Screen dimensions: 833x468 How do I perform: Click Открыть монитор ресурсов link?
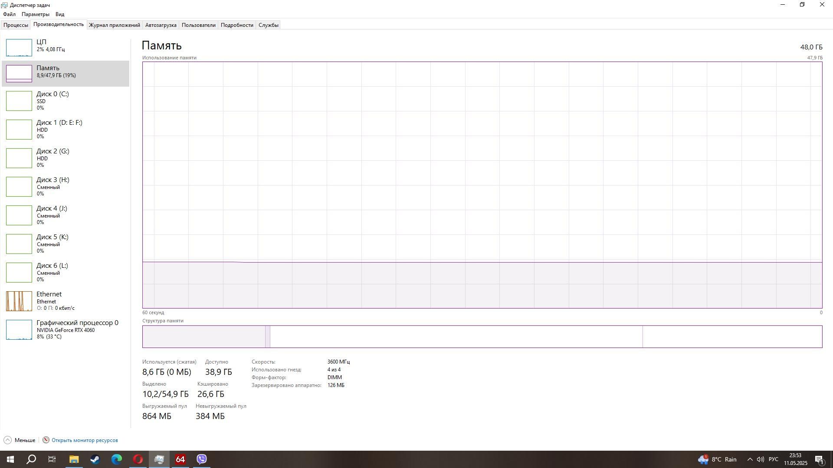click(x=85, y=440)
